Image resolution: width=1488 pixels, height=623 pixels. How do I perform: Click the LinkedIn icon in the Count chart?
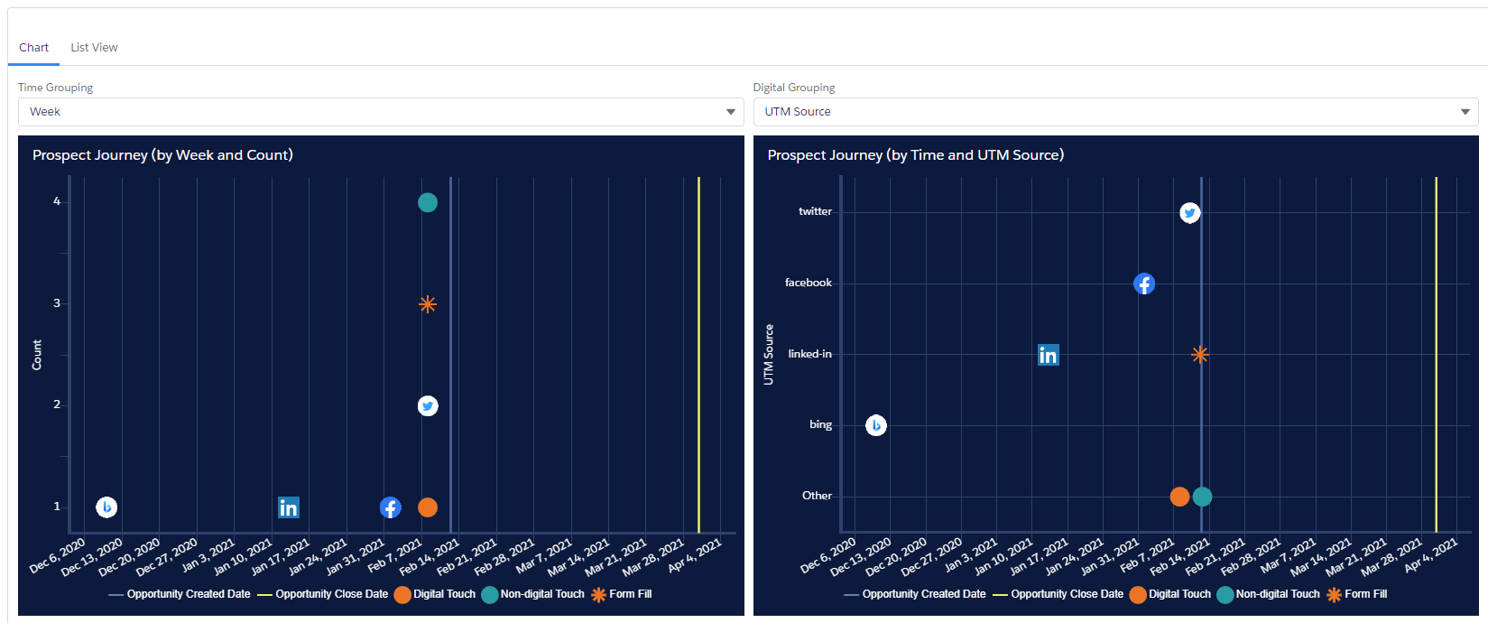click(x=289, y=507)
